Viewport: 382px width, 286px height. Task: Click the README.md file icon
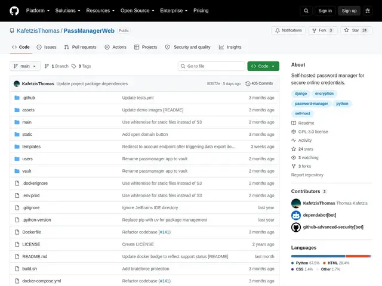[x=17, y=256]
